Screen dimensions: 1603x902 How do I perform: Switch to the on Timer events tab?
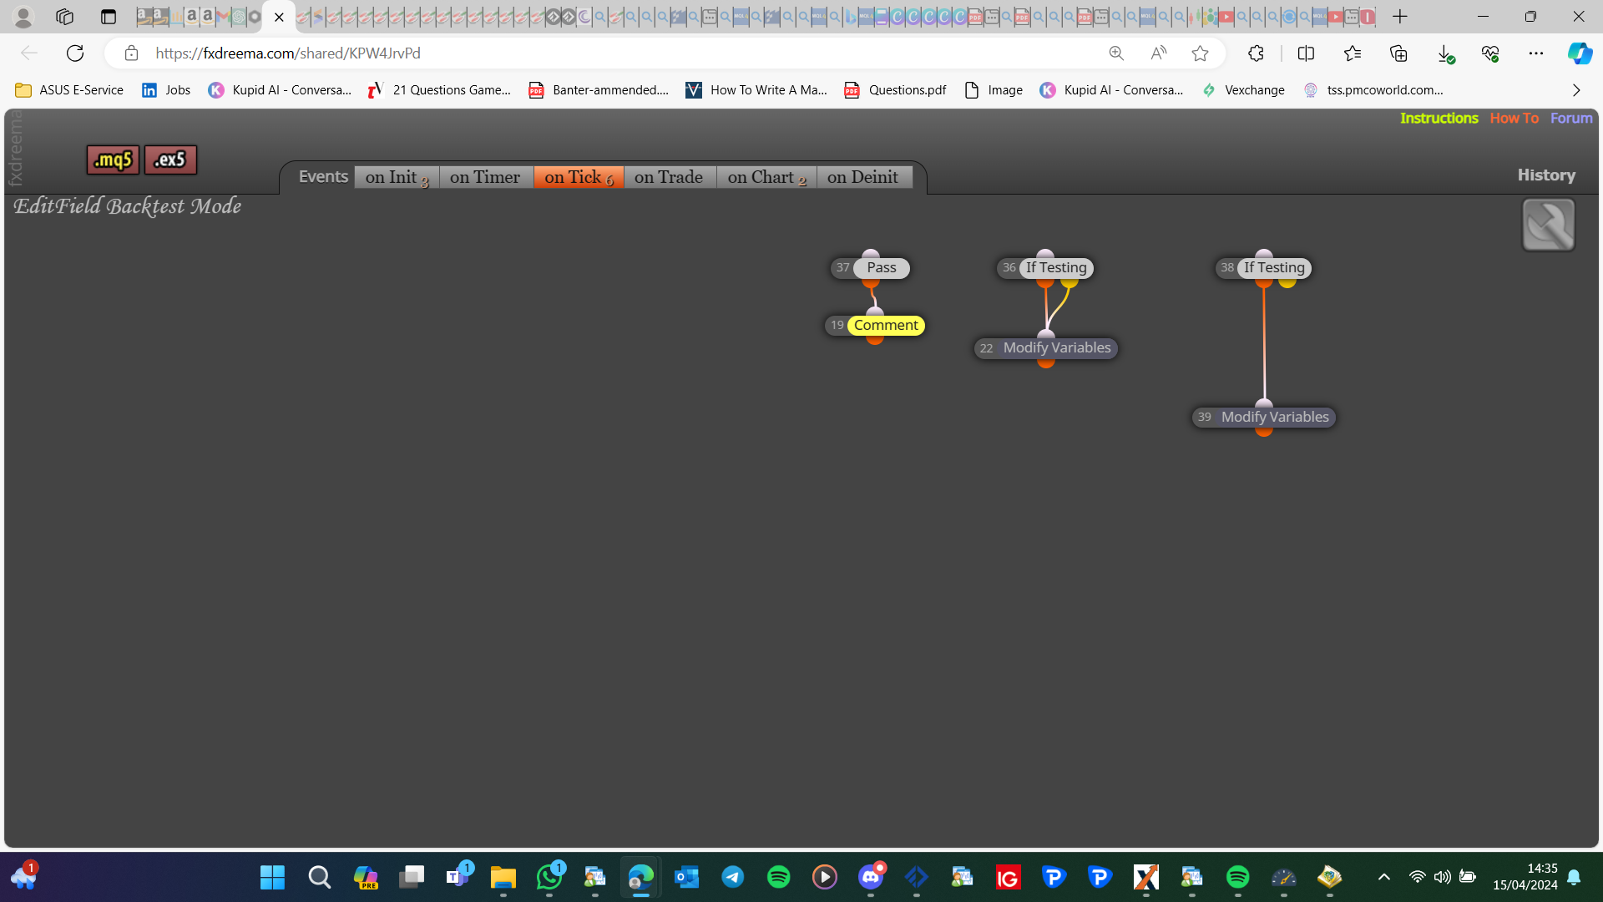pyautogui.click(x=485, y=177)
